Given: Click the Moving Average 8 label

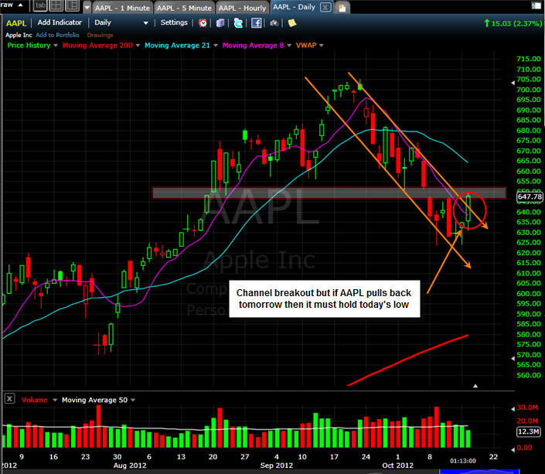Looking at the screenshot, I should (253, 46).
